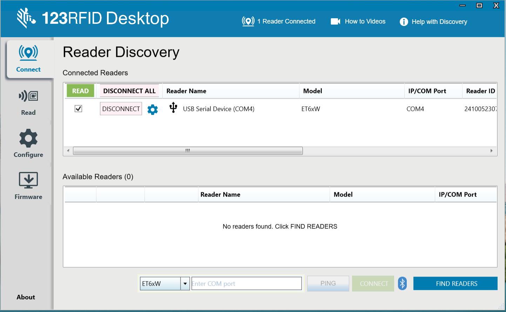Open the About page

[26, 297]
